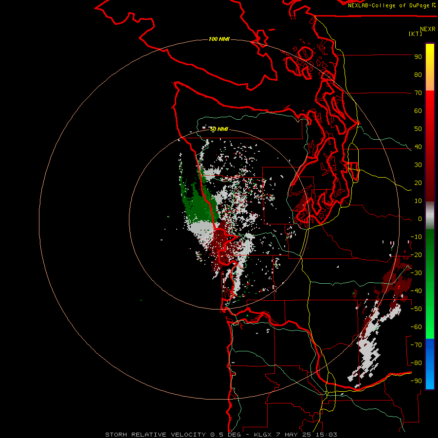Click the -60 value on velocity scale
Viewport: 438px width, 438px height.
tap(416, 327)
